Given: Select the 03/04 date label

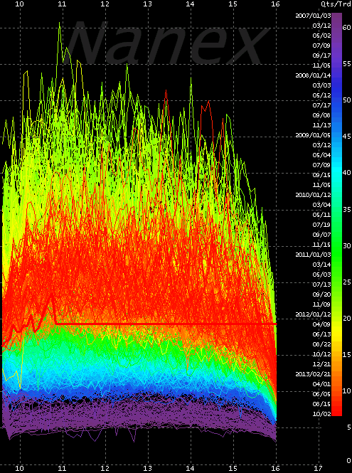Looking at the screenshot, I should pyautogui.click(x=322, y=205).
